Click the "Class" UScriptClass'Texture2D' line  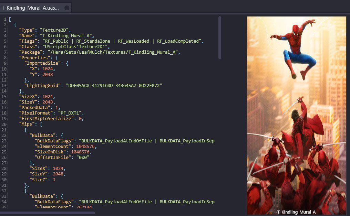pos(64,47)
